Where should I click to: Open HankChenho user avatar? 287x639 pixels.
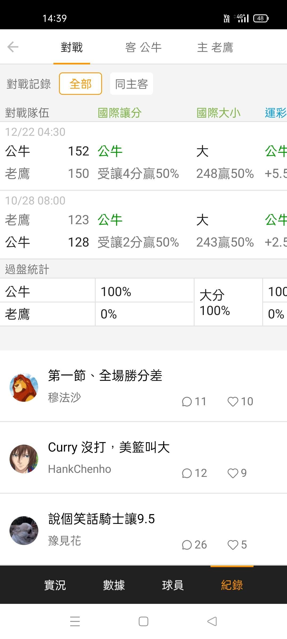coord(24,459)
